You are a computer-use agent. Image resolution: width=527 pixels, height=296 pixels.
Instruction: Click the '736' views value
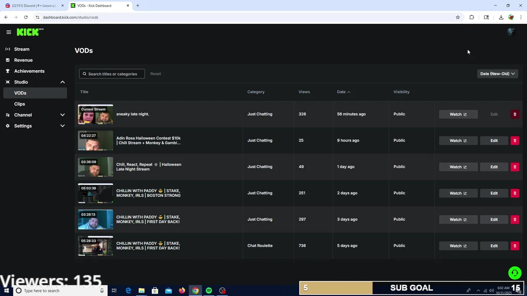click(302, 245)
